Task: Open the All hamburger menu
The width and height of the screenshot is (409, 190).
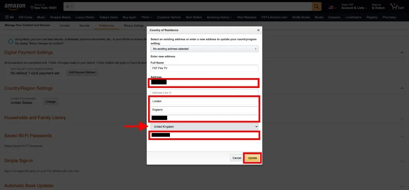Action: click(10, 17)
